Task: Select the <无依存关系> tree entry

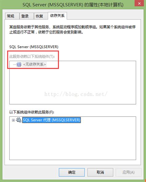Action: [x=34, y=64]
